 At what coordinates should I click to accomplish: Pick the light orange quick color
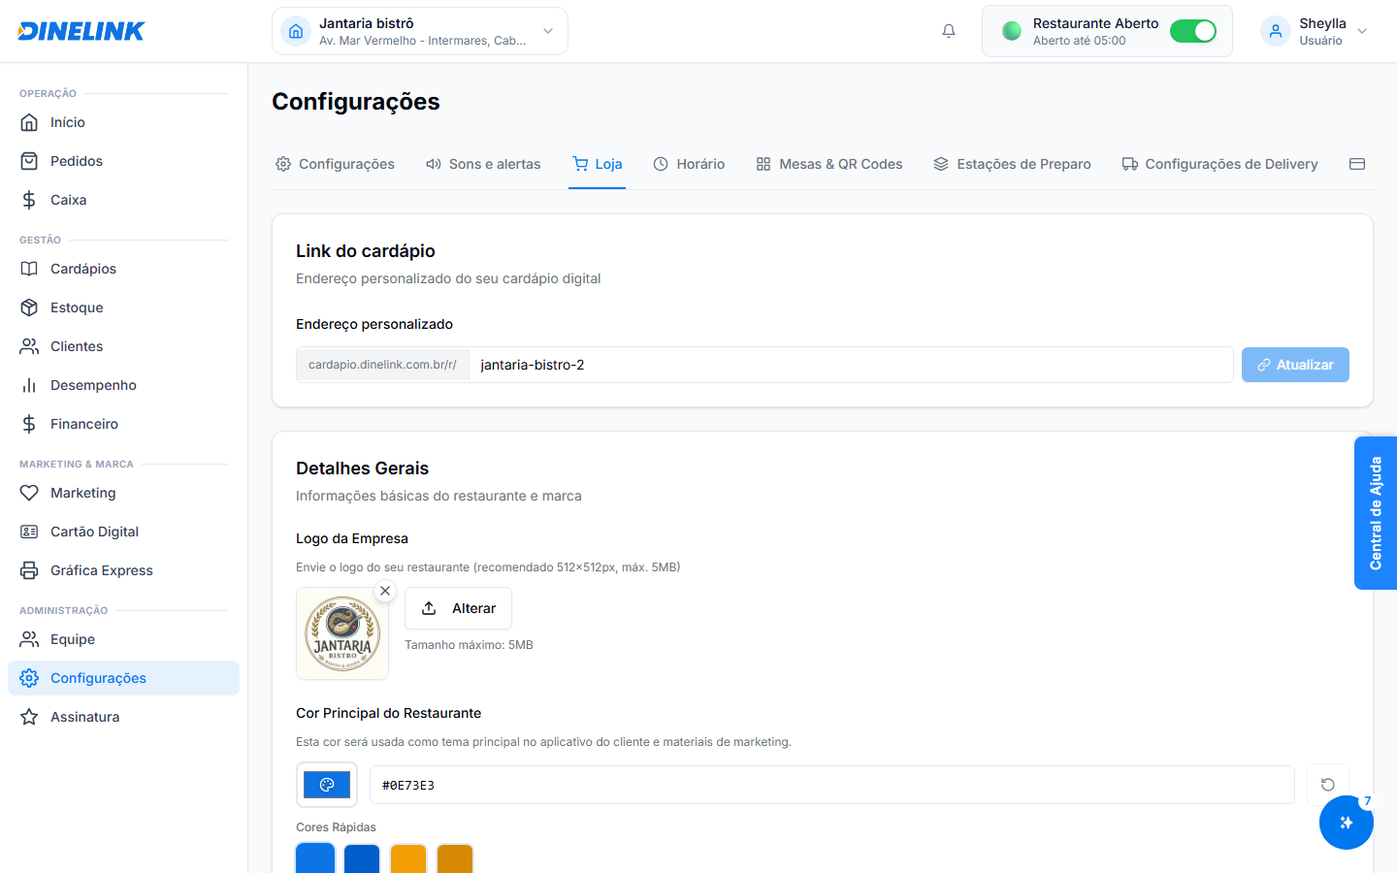coord(408,859)
